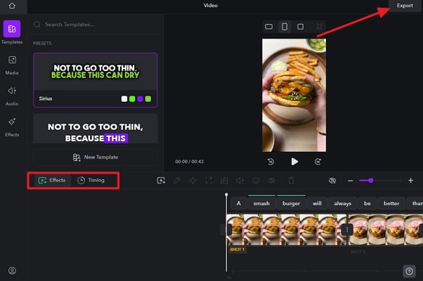423x281 pixels.
Task: Zoom out the timeline with minus
Action: 350,181
